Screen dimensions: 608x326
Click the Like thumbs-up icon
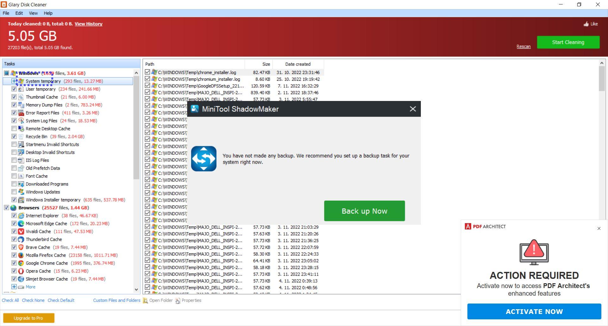coord(586,24)
